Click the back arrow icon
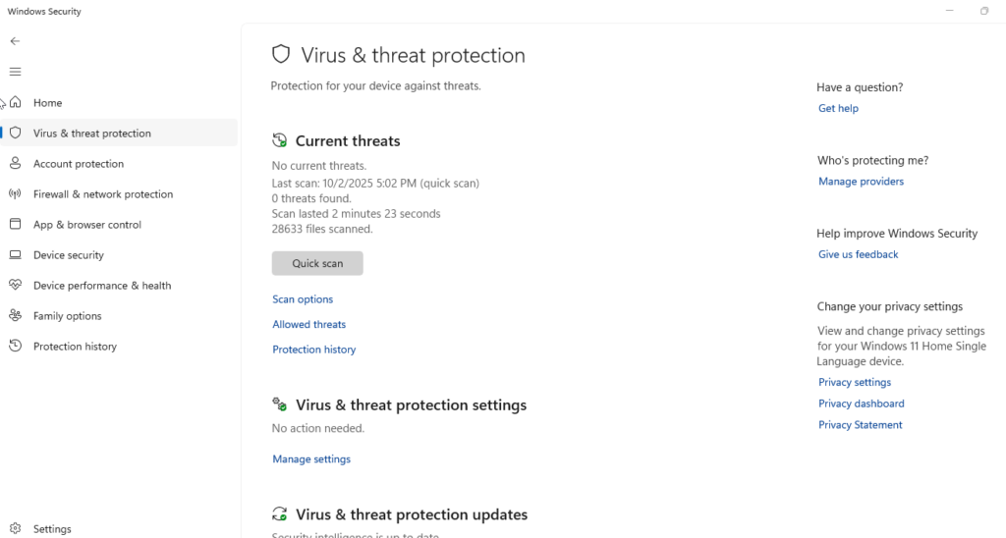The image size is (1006, 538). coord(15,41)
